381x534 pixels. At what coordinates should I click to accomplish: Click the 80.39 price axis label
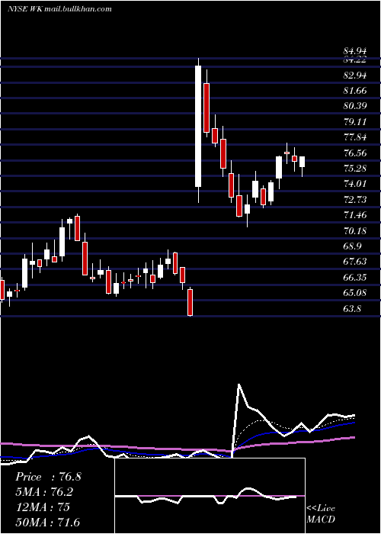(x=355, y=106)
